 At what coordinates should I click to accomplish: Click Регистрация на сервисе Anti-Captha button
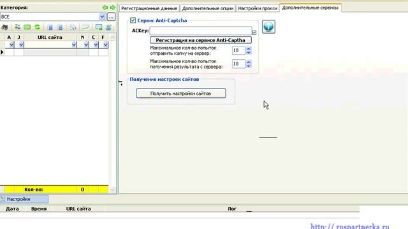(x=201, y=40)
